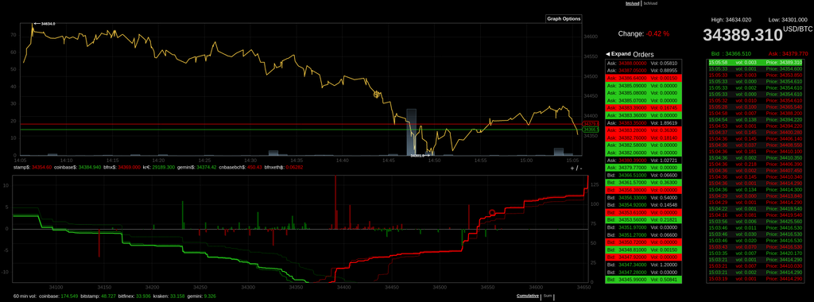Switch to the btc/usd pair tab
Screen dimensions: 814x302
click(631, 3)
